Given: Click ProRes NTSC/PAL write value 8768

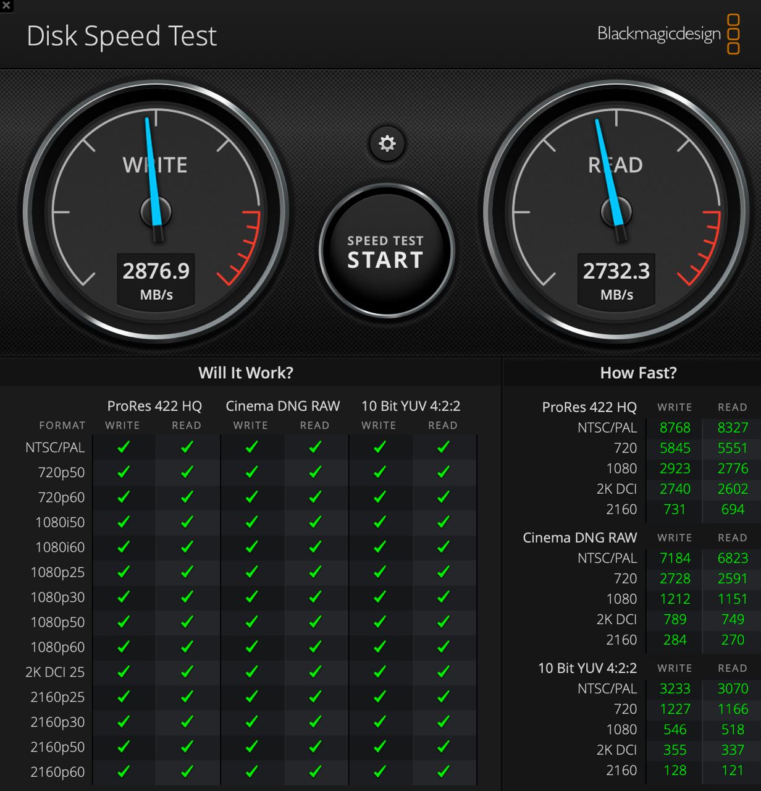Looking at the screenshot, I should [x=675, y=428].
